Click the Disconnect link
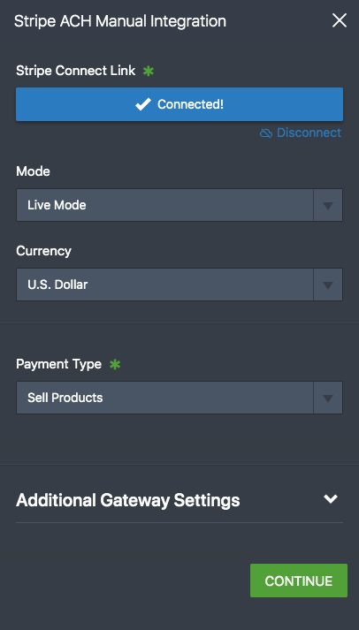The image size is (359, 630). click(309, 133)
